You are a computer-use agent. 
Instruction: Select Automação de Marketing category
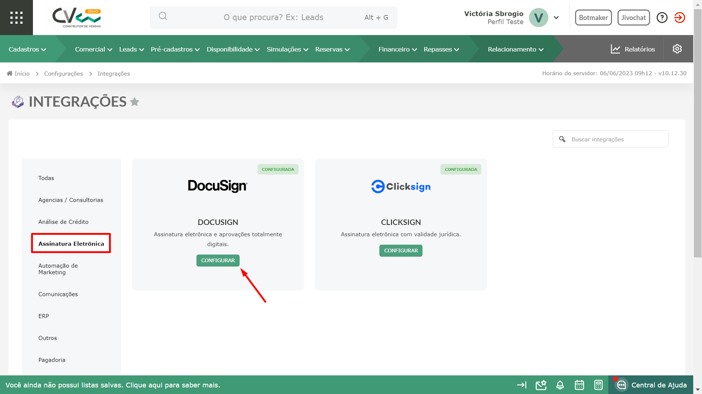pos(58,269)
